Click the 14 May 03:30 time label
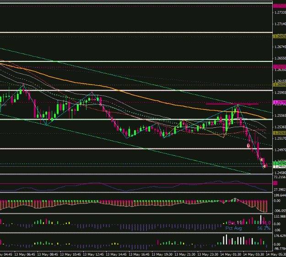Viewport: 286px width, 257px height. pos(254,254)
